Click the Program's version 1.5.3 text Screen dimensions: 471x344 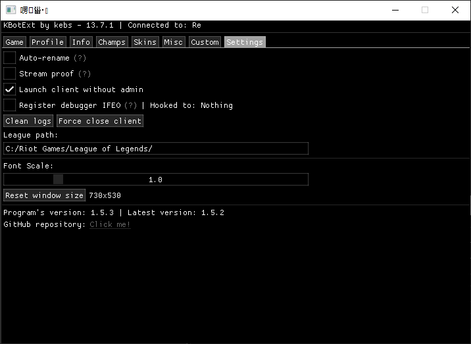(x=59, y=212)
